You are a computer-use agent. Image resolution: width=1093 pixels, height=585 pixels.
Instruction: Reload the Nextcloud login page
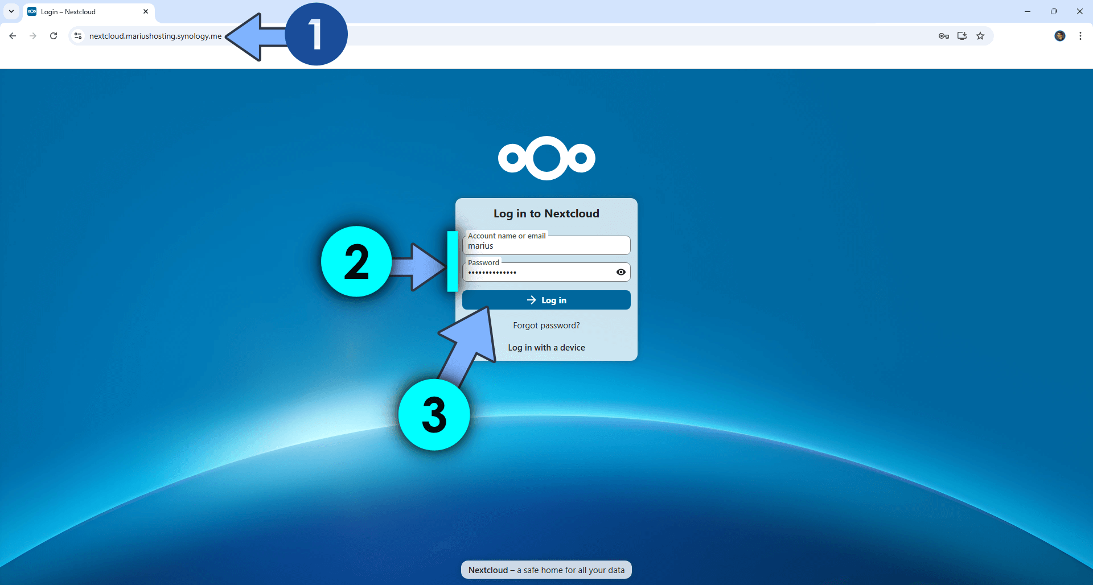[x=54, y=36]
